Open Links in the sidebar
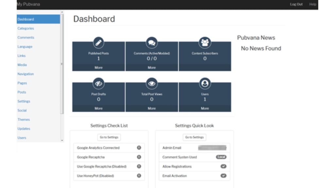This screenshot has height=188, width=335. (x=21, y=55)
